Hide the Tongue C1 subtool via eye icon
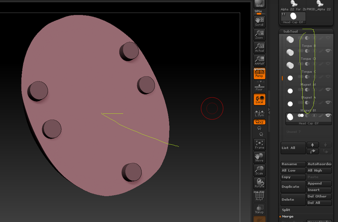338x222 pixels. point(328,51)
